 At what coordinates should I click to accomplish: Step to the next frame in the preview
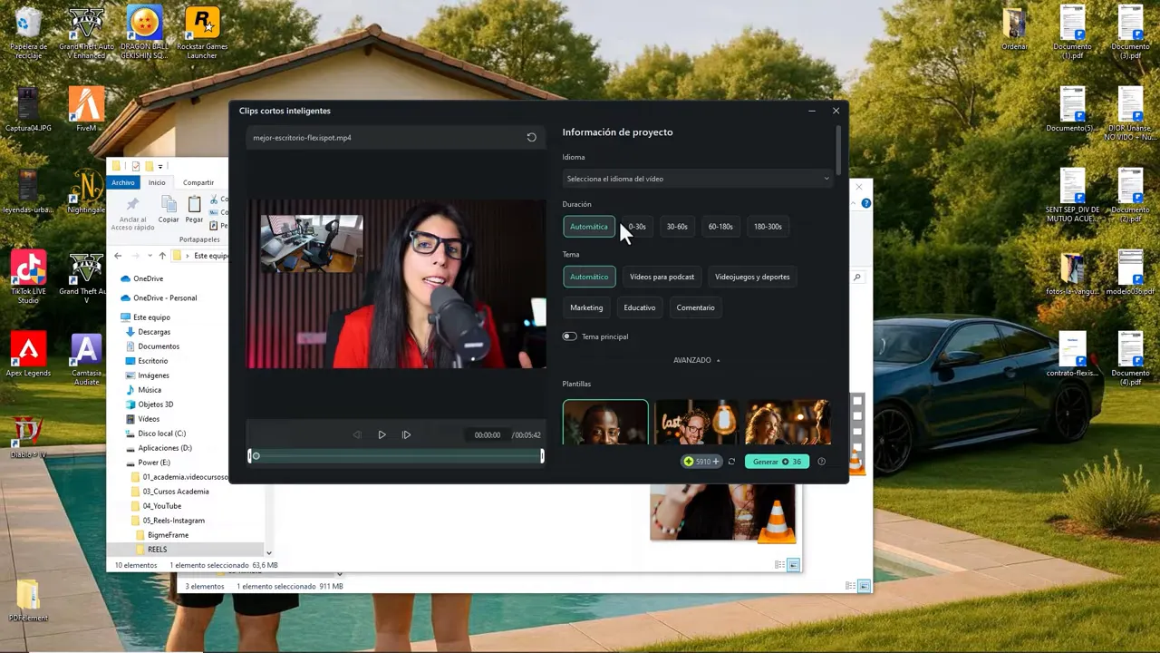click(406, 435)
